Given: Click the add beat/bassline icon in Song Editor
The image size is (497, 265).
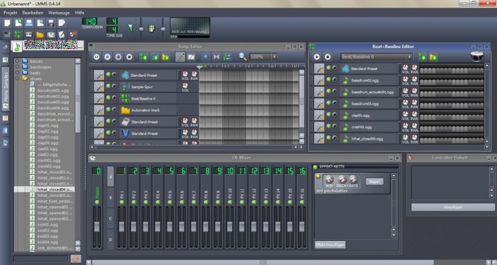Looking at the screenshot, I should tap(144, 57).
